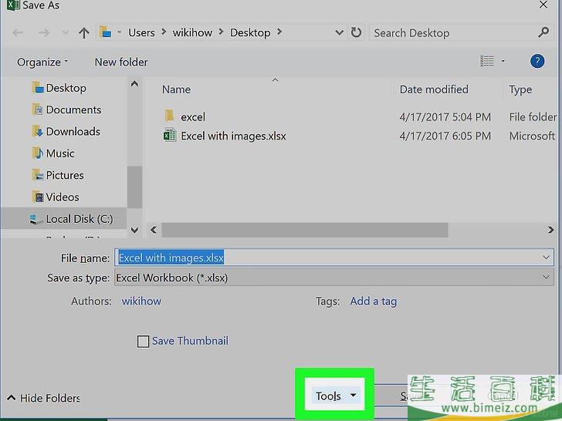Open the excel folder in the file list
Viewport: 562px width, 421px height.
(192, 116)
